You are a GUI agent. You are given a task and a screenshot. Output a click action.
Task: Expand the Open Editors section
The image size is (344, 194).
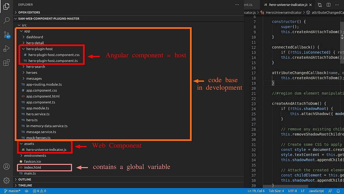coord(29,12)
